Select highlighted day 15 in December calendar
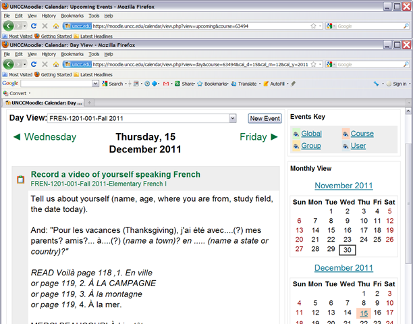Image resolution: width=413 pixels, height=324 pixels. pyautogui.click(x=364, y=313)
